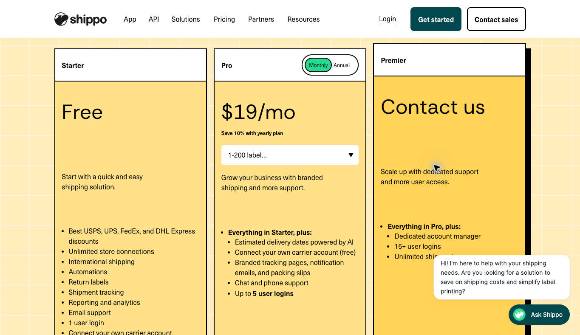Open the Partners navigation item
Screen dimensions: 580x335
point(261,19)
